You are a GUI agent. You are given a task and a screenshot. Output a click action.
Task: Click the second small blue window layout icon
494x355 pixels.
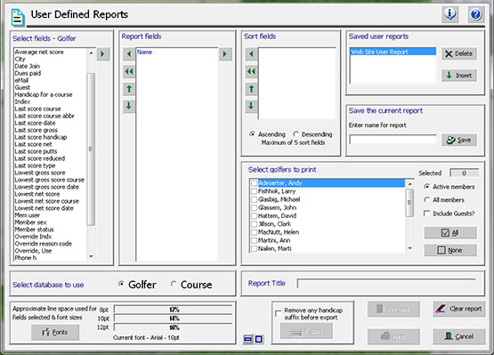(259, 339)
